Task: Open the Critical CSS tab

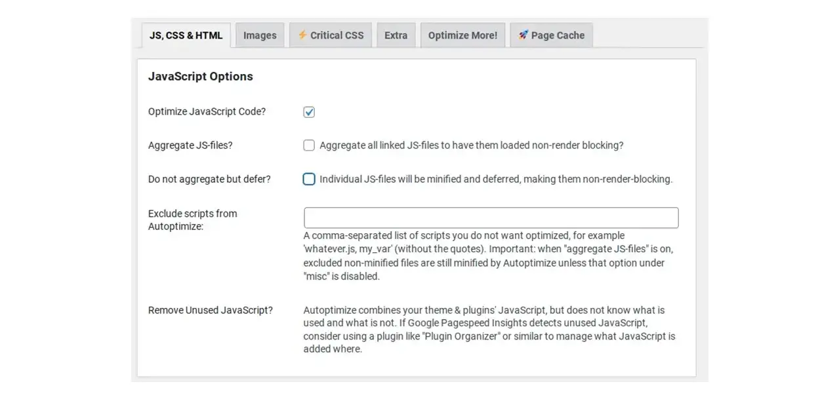Action: point(331,35)
